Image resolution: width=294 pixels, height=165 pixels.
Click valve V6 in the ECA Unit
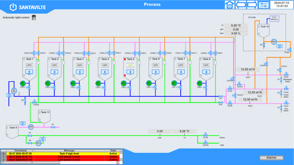pyautogui.click(x=264, y=45)
